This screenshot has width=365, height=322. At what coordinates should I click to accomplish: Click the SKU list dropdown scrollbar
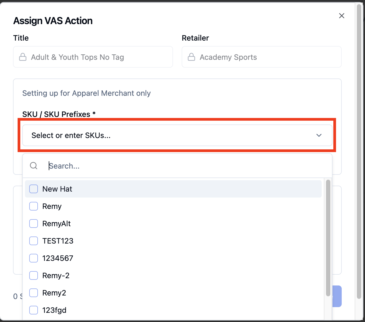point(328,238)
